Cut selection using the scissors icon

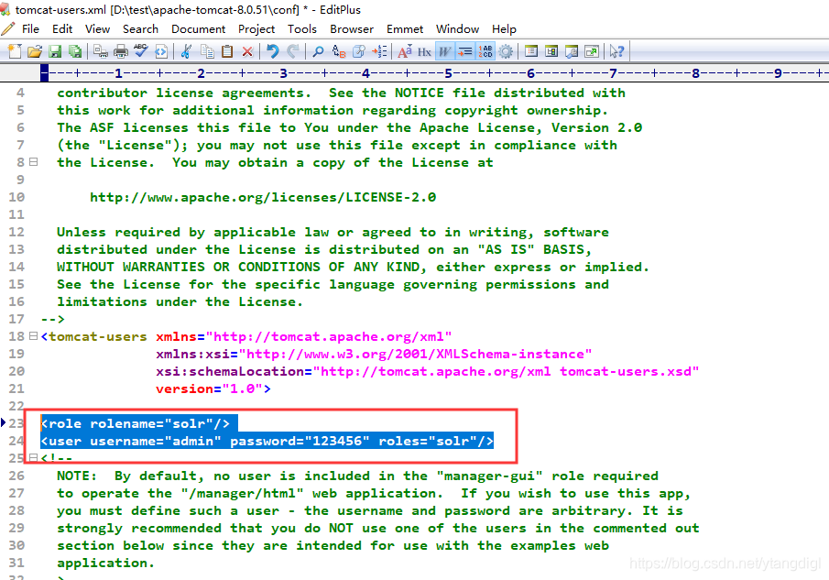pyautogui.click(x=186, y=51)
